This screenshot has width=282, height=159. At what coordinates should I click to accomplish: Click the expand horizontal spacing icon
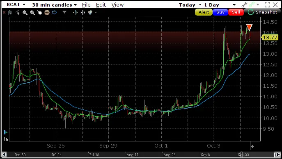coord(76,12)
